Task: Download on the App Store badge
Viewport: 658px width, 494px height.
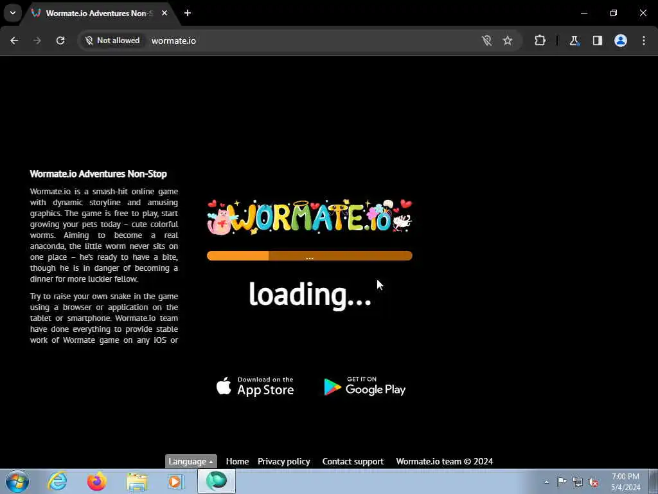Action: (x=255, y=386)
